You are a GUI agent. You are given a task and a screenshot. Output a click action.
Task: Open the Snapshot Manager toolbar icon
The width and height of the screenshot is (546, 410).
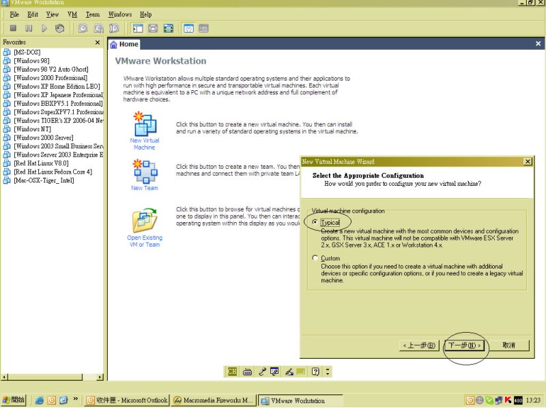click(x=114, y=28)
